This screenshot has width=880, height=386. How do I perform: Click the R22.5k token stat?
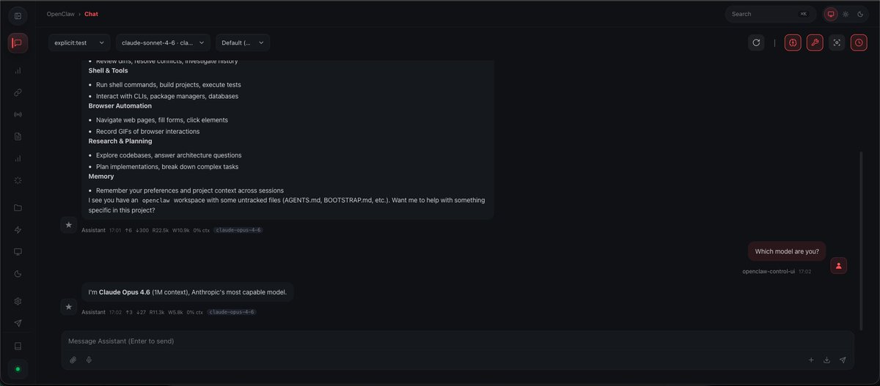coord(161,230)
